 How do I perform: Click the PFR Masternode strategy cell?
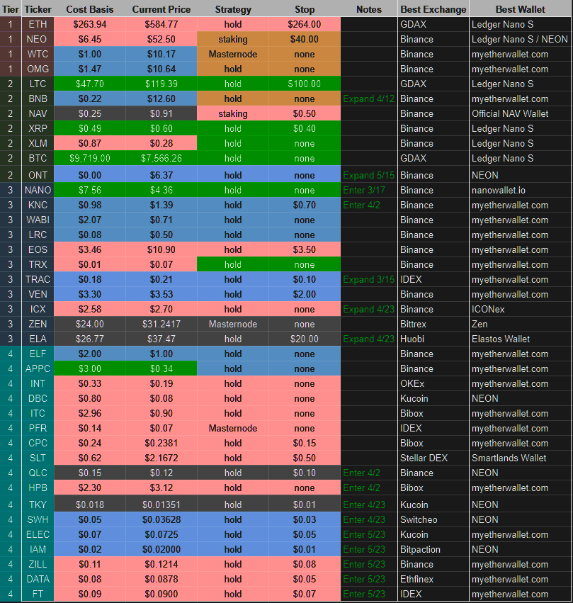(x=233, y=428)
